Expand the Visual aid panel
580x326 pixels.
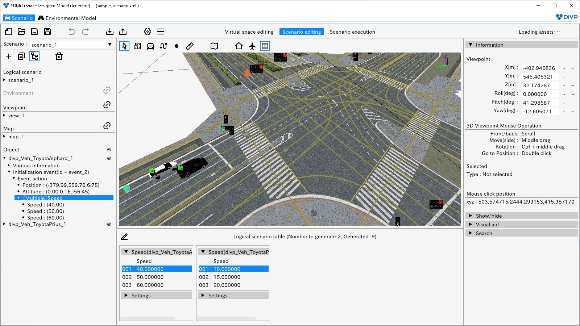(471, 224)
